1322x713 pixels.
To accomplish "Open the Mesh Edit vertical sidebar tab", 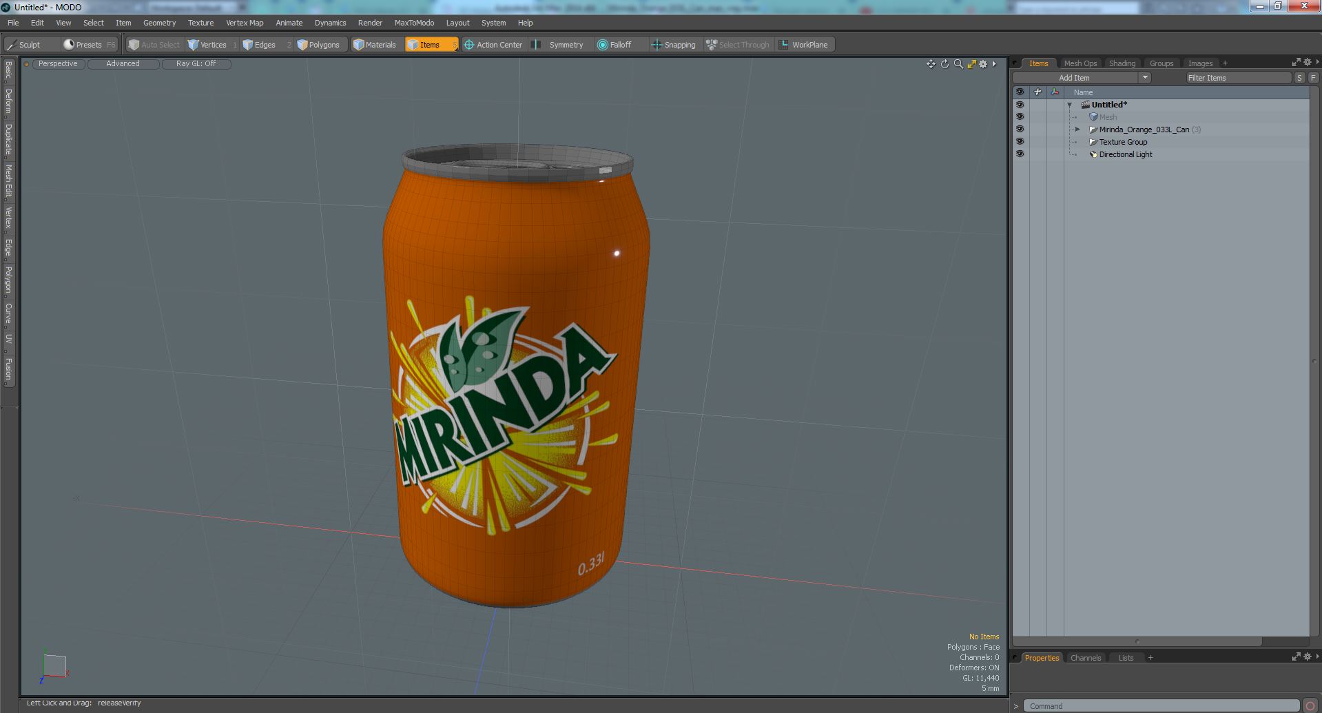I will coord(8,180).
